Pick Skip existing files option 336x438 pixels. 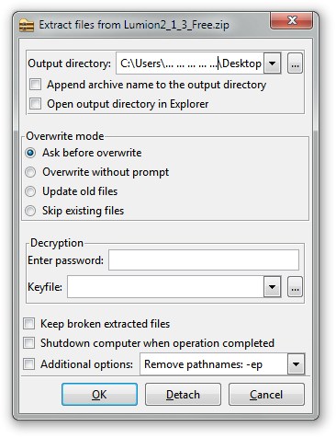[30, 211]
